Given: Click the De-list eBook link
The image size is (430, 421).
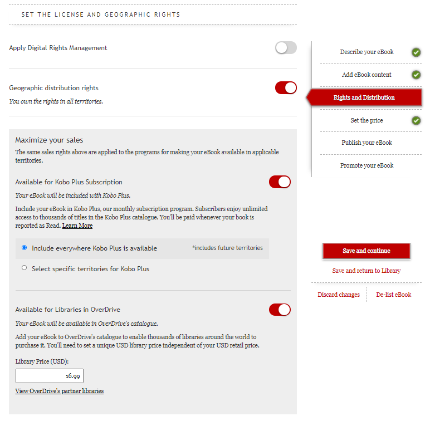Looking at the screenshot, I should [393, 295].
